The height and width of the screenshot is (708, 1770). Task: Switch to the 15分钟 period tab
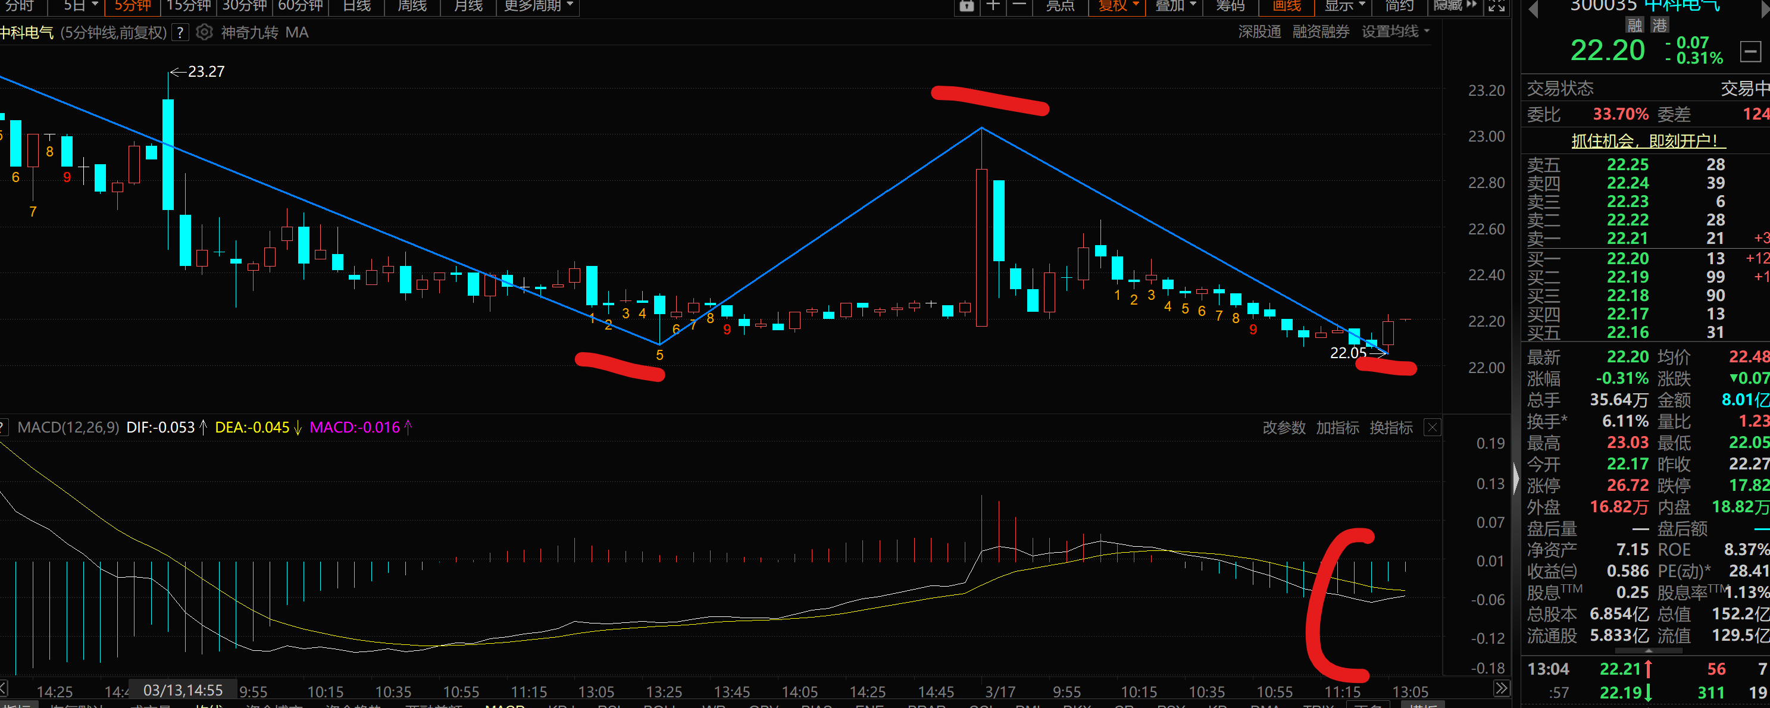188,5
